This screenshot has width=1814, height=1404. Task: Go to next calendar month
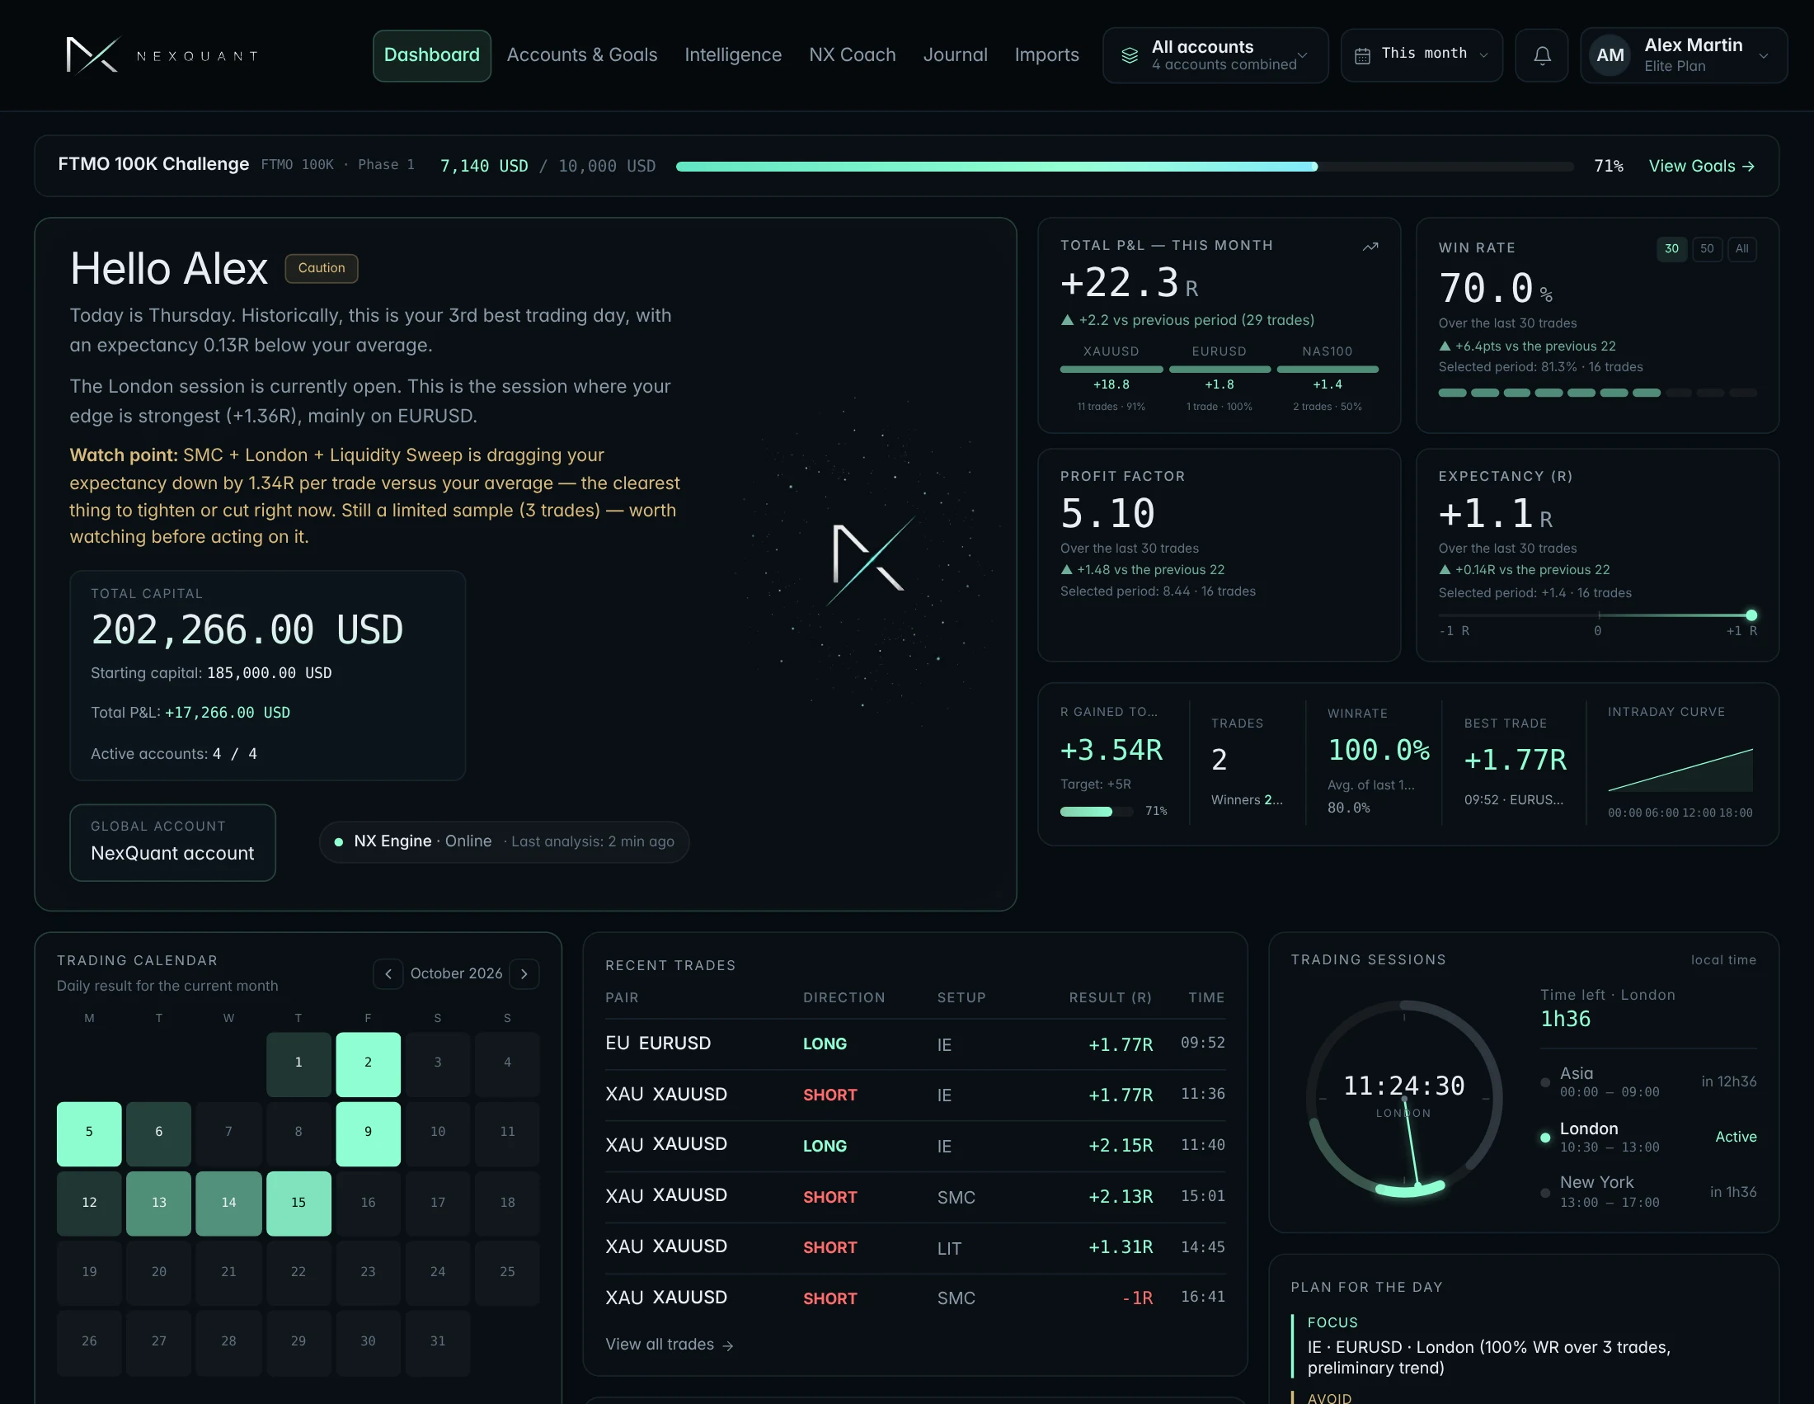(524, 973)
